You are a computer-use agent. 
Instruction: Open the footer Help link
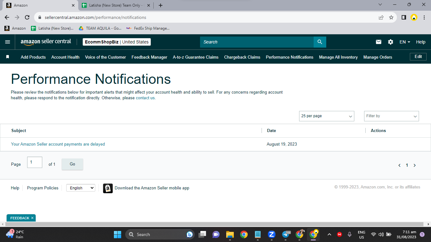[x=15, y=188]
